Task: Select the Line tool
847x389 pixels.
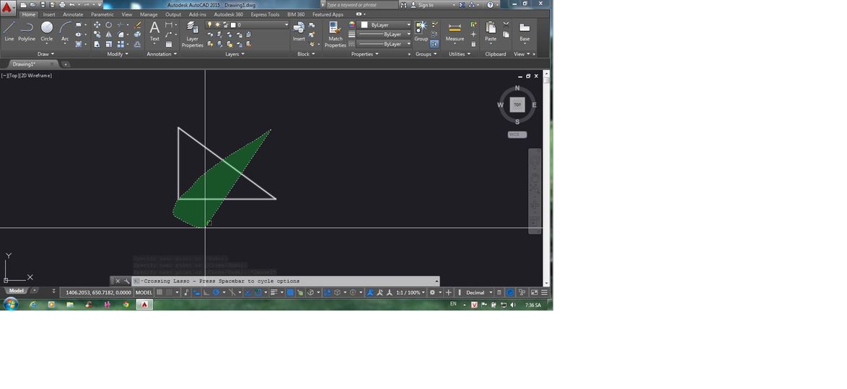Action: [x=9, y=31]
